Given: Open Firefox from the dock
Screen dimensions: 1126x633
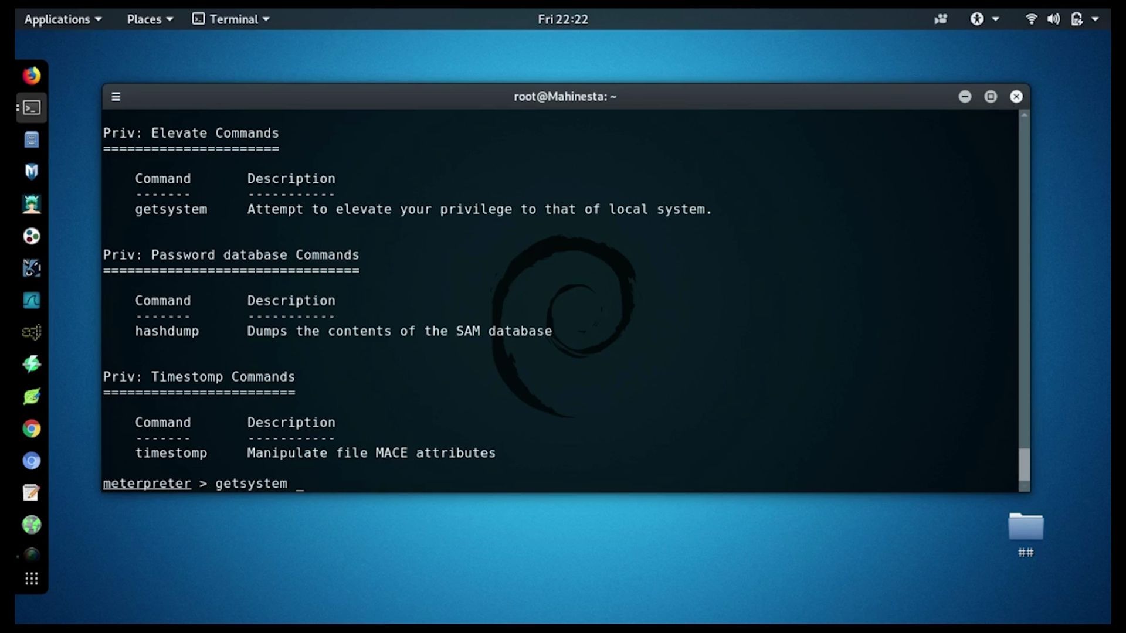Looking at the screenshot, I should pos(32,75).
